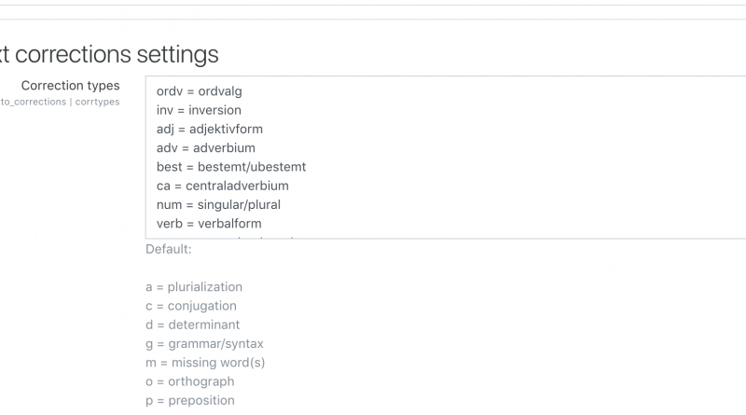Viewport: 746px width, 415px height.
Task: Click the "o = orthograph" default entry
Action: pyautogui.click(x=190, y=381)
